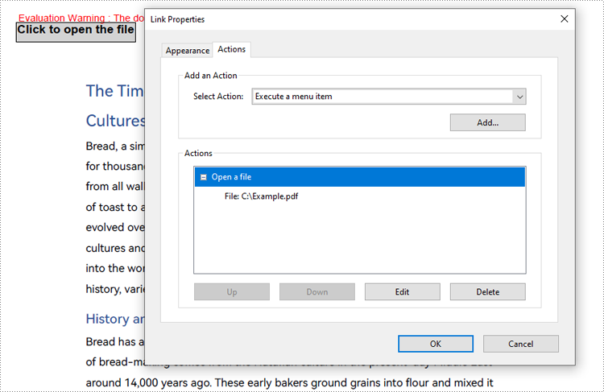Click the Edit button
The width and height of the screenshot is (604, 392).
coord(402,292)
